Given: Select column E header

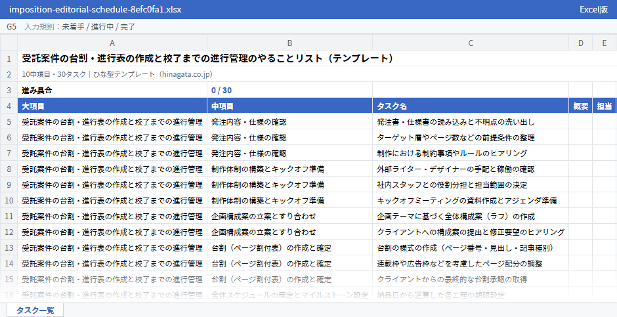Looking at the screenshot, I should point(605,43).
